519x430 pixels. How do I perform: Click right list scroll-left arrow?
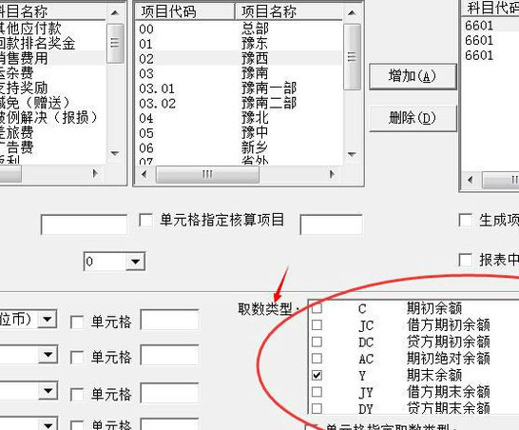471,180
